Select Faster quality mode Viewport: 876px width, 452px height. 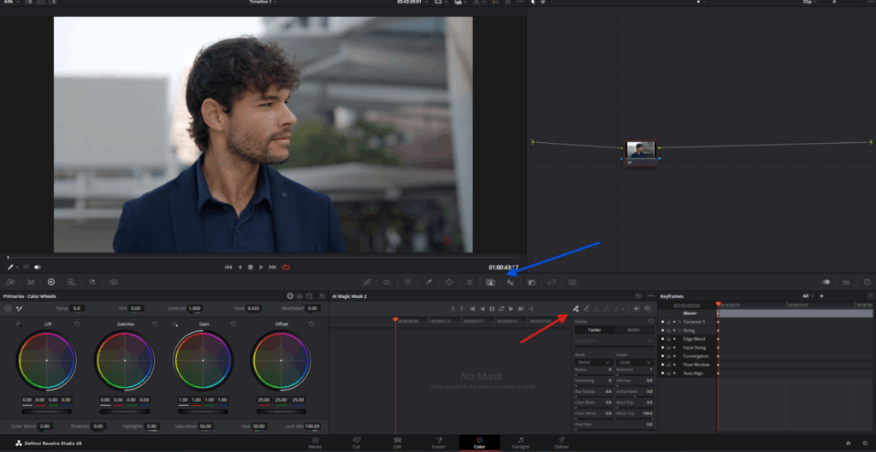[x=595, y=330]
